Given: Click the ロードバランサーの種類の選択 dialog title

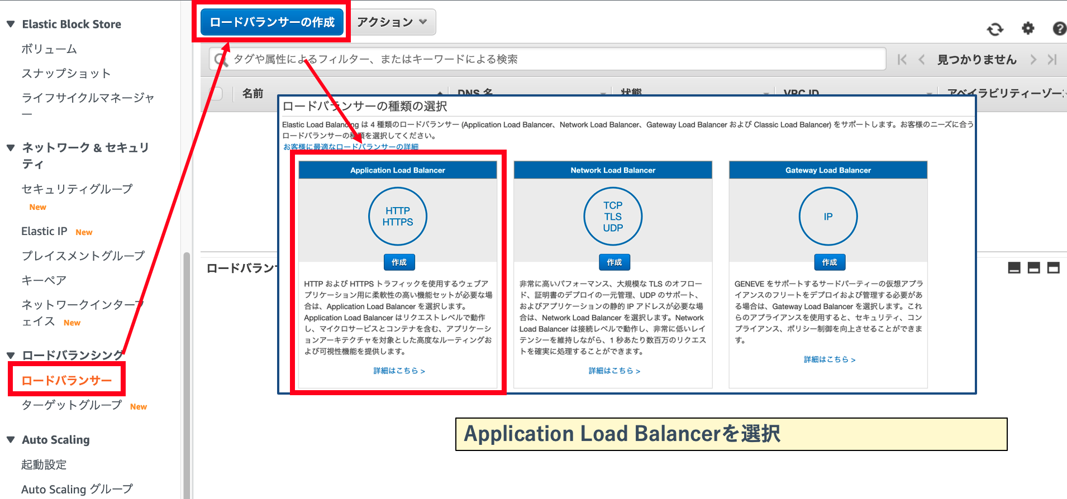Looking at the screenshot, I should [365, 106].
